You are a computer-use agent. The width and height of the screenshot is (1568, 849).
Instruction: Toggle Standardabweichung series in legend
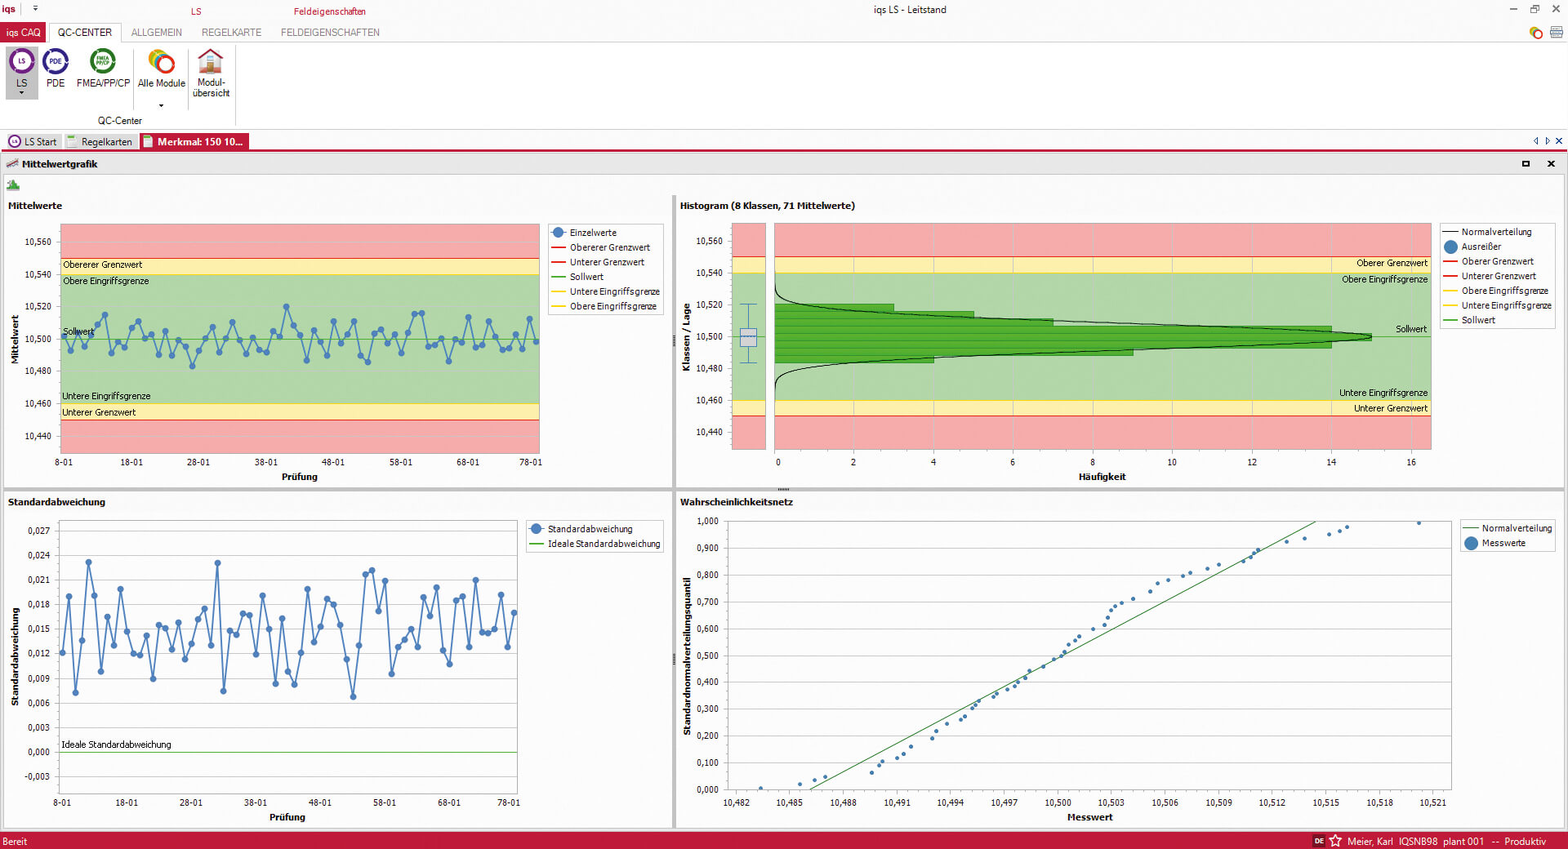(589, 529)
